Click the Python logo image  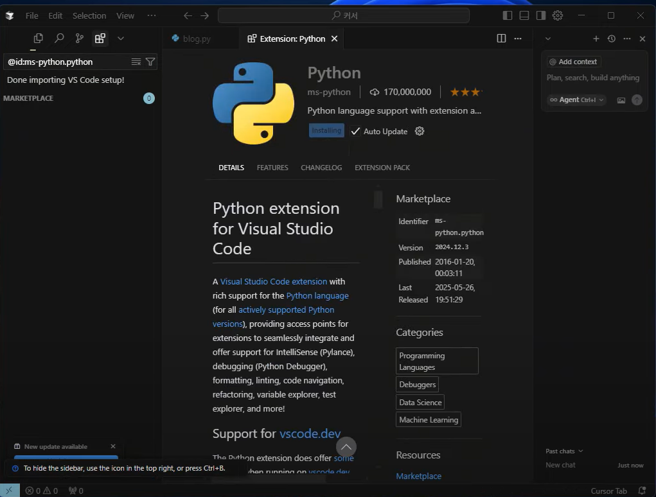[x=254, y=103]
